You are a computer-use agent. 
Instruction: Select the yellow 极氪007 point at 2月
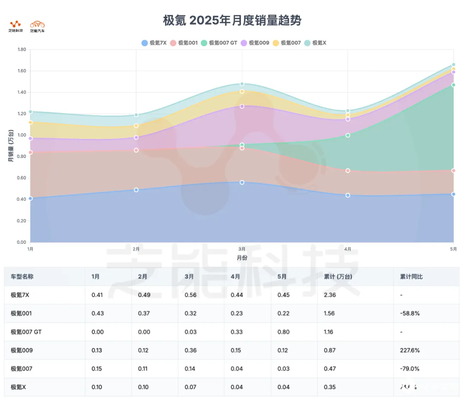click(x=136, y=126)
